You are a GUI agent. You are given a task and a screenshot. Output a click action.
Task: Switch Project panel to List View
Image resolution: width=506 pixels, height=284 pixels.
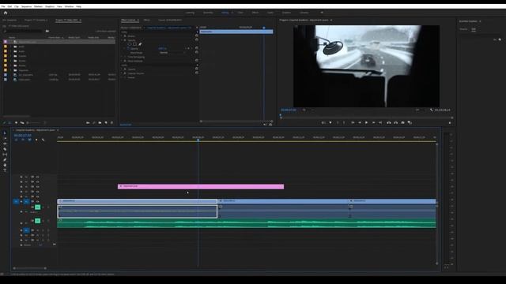click(x=10, y=123)
